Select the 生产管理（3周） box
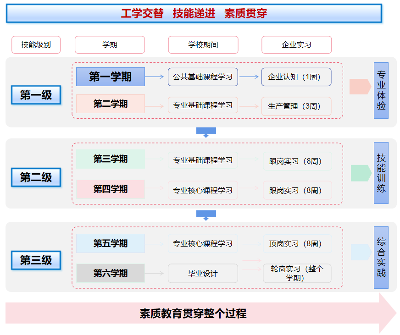The width and height of the screenshot is (400, 335). (296, 106)
